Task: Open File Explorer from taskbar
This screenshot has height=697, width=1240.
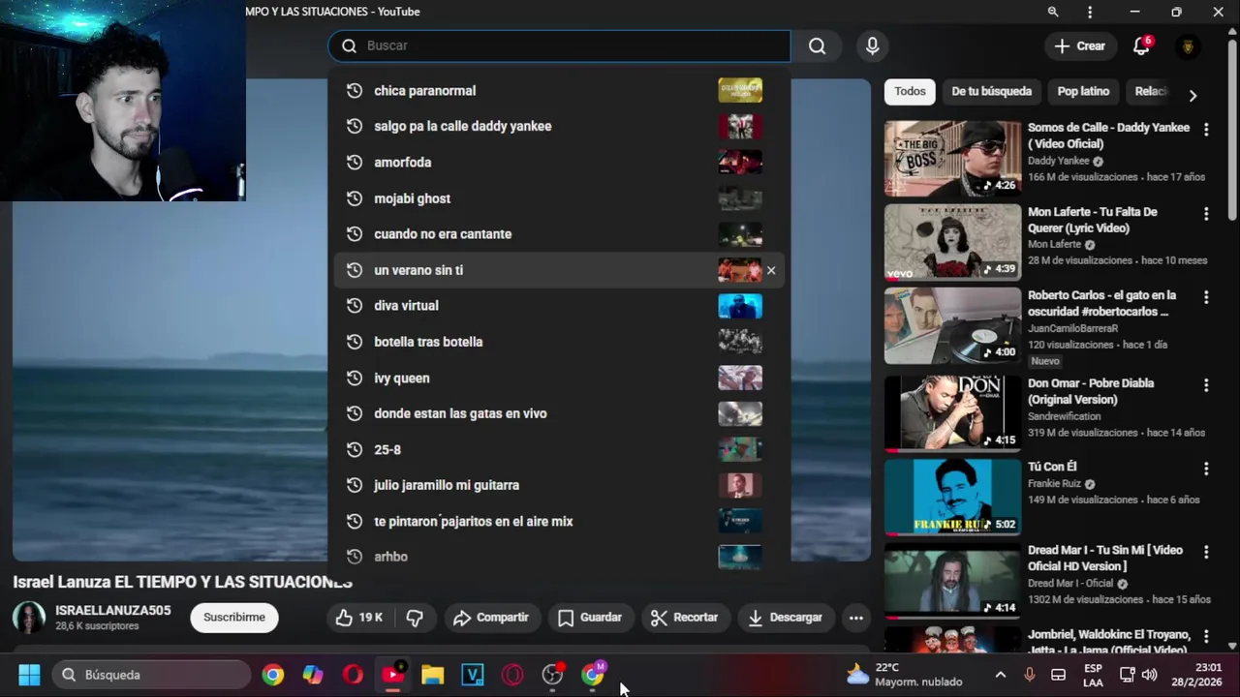Action: 432,675
